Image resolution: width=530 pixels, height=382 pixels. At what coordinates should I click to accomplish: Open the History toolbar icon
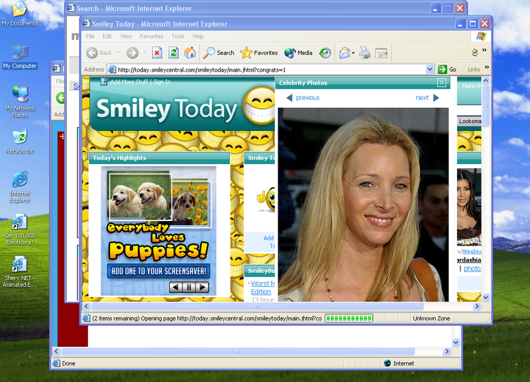point(325,53)
